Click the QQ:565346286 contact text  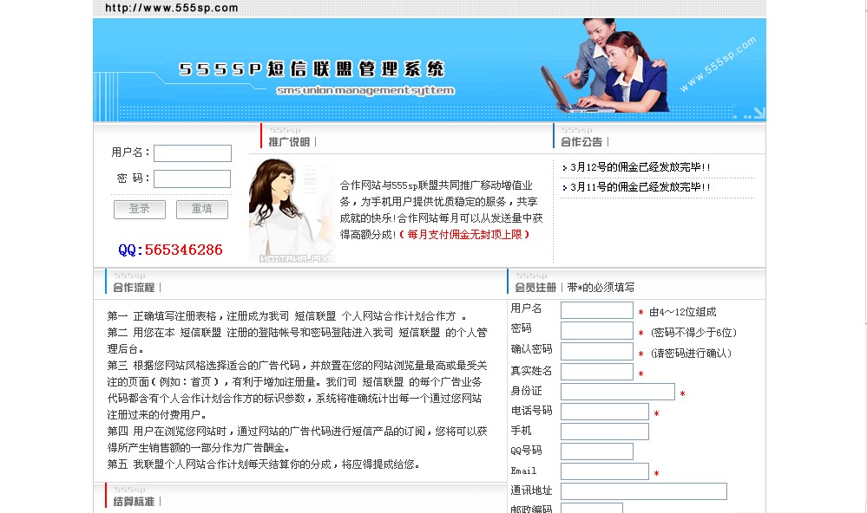pyautogui.click(x=170, y=250)
